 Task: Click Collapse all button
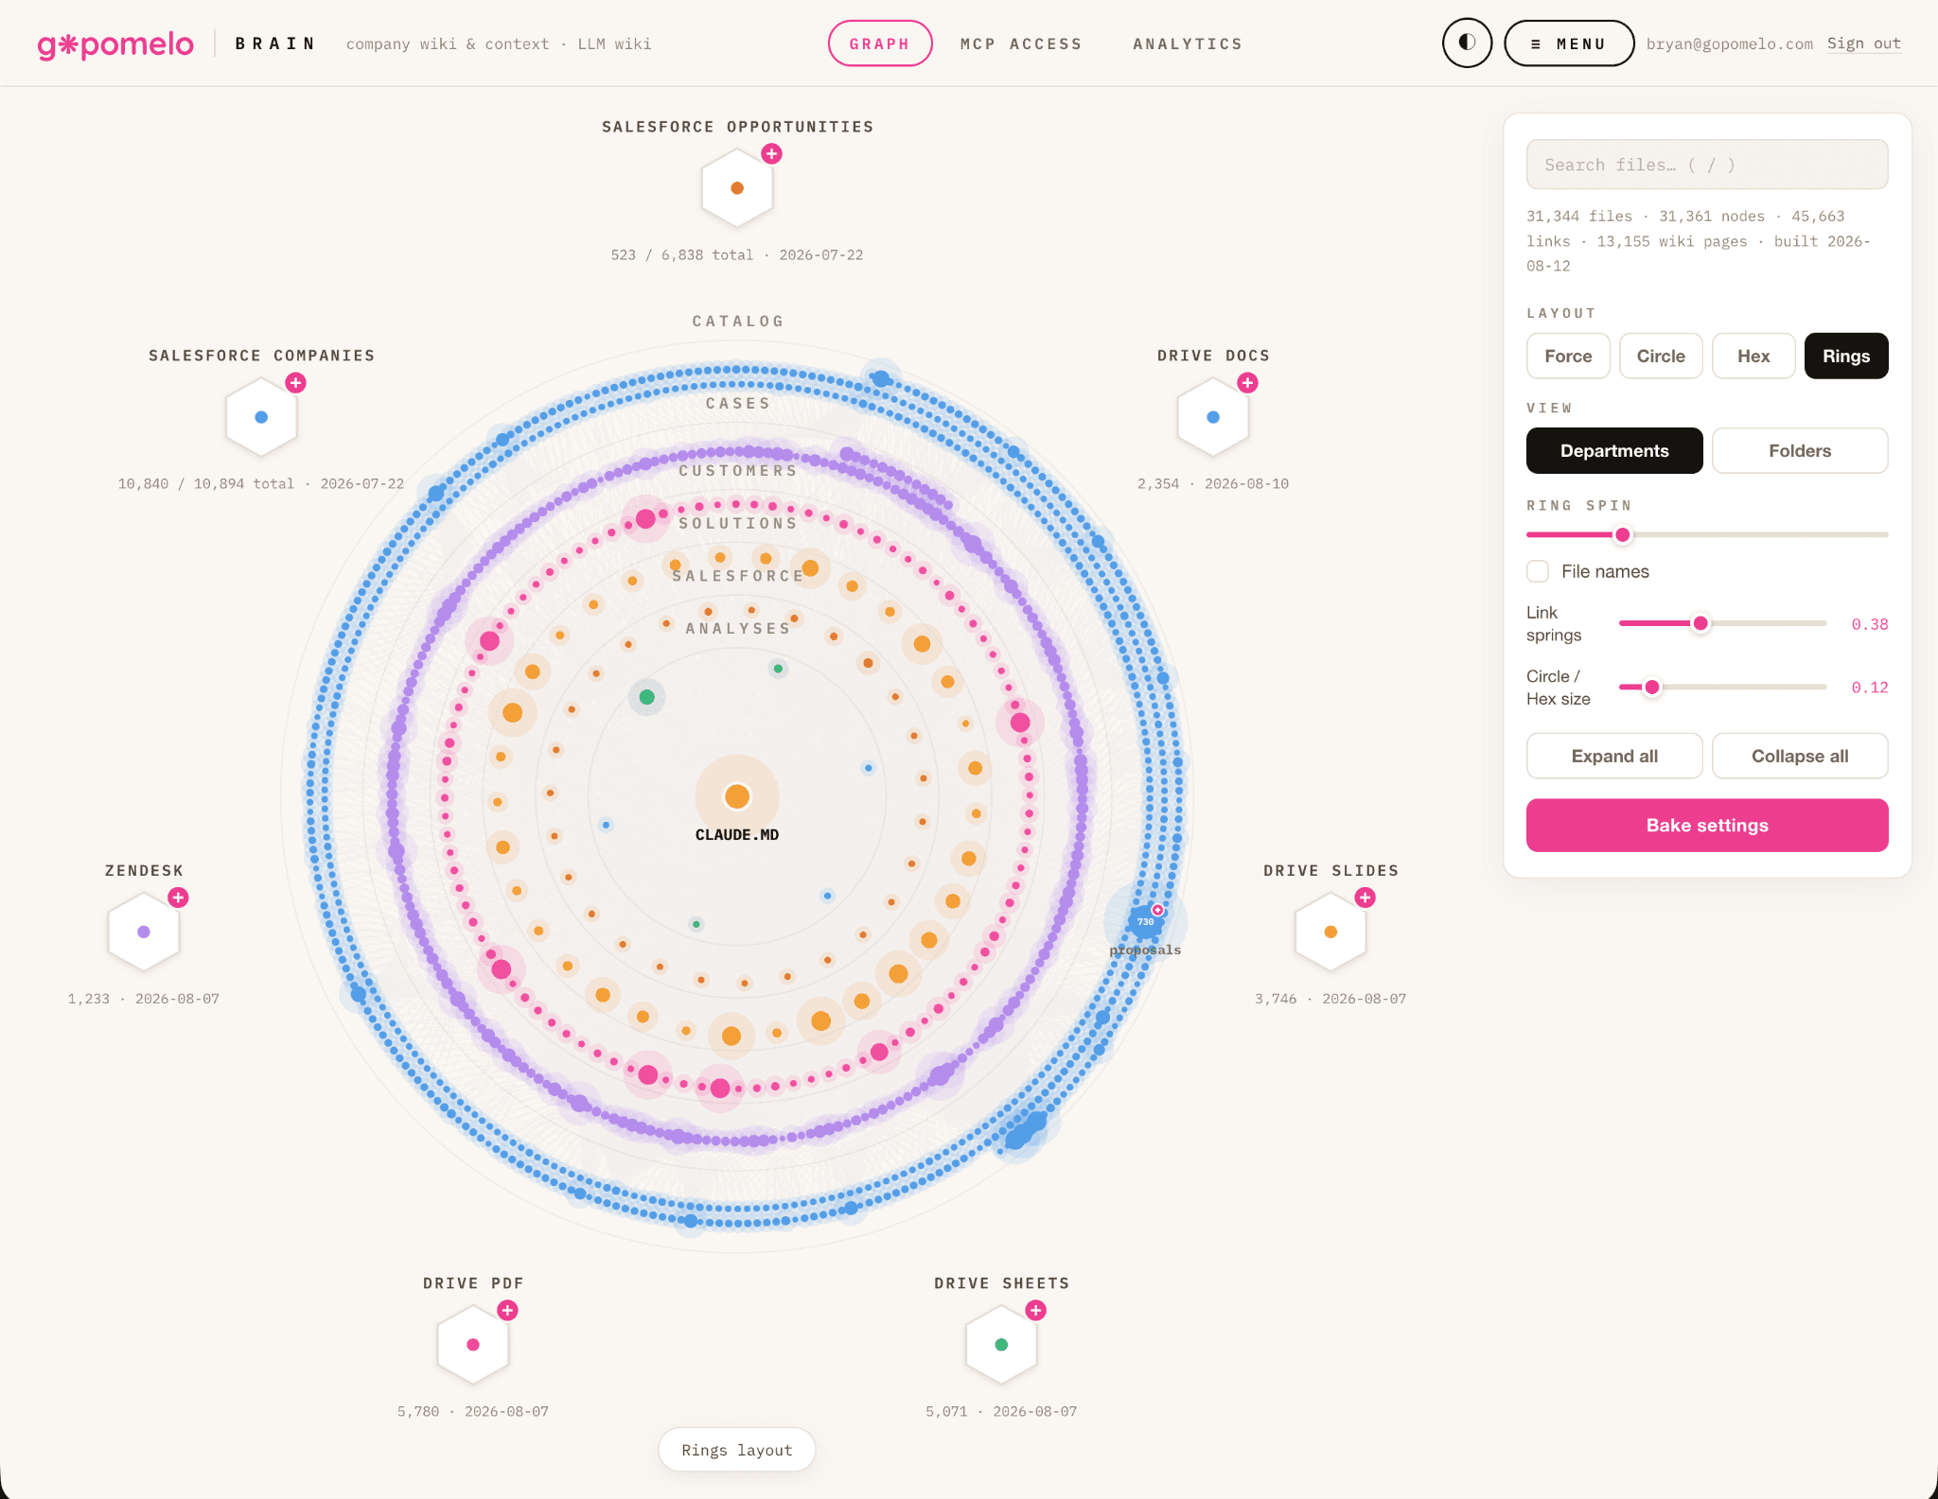click(x=1800, y=756)
